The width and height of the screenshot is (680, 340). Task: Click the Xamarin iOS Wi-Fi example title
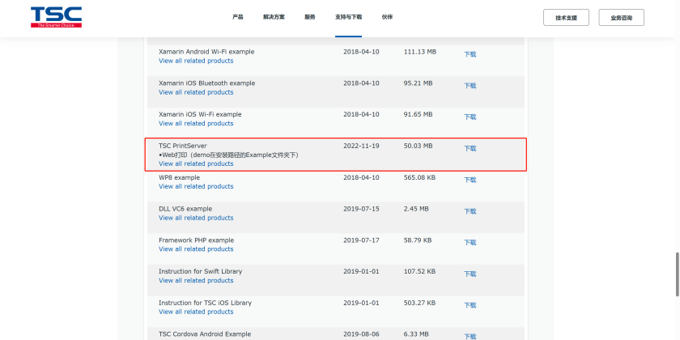tap(200, 114)
